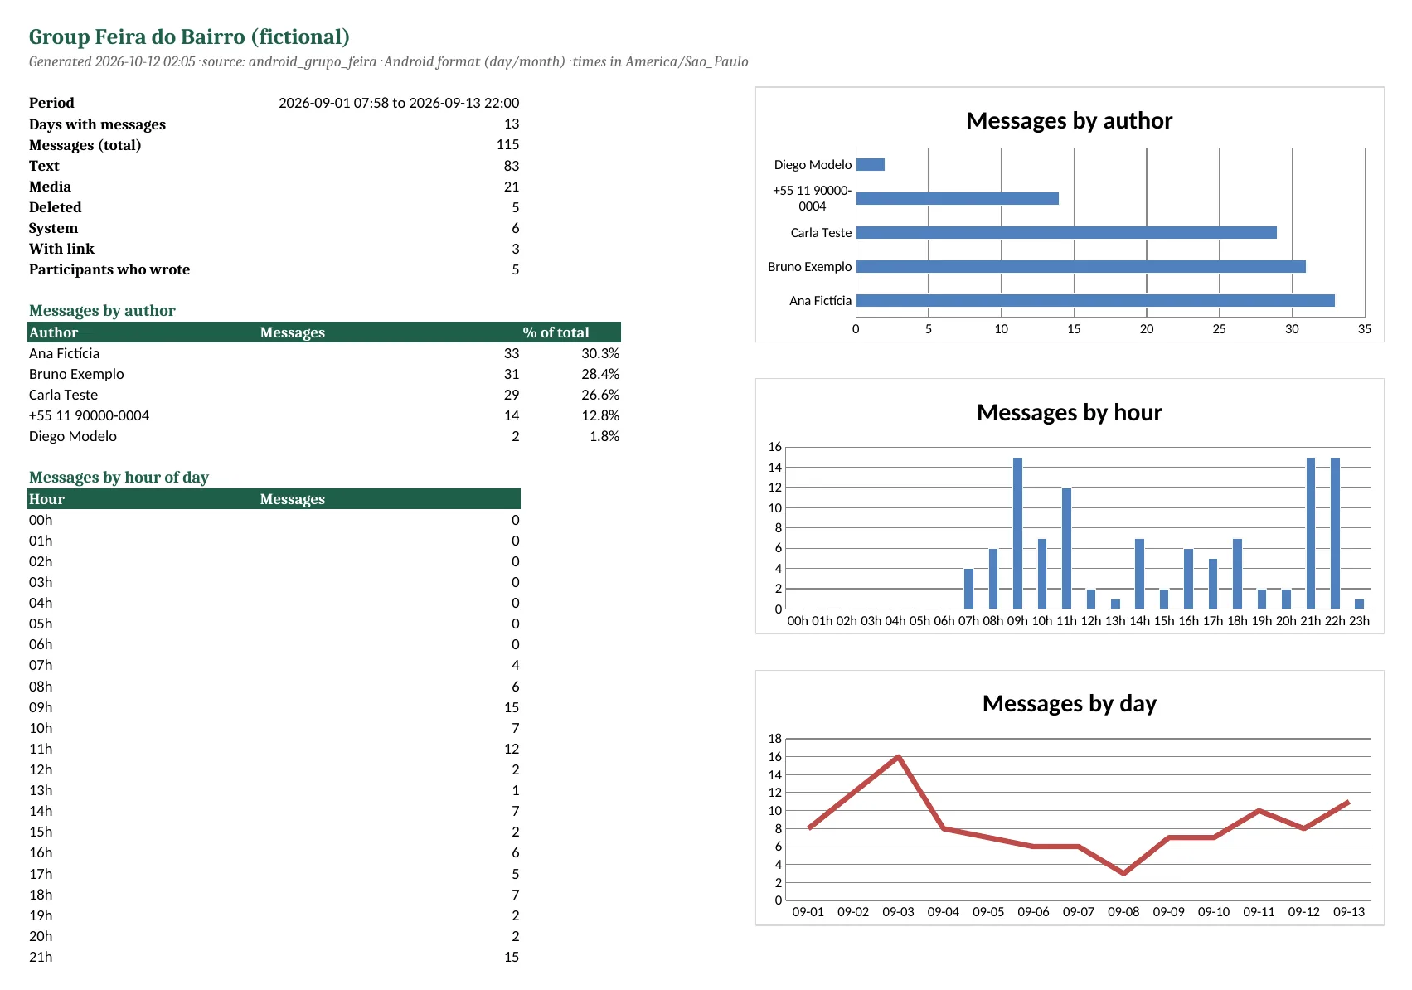Click the 30.3% percentage cell

600,353
